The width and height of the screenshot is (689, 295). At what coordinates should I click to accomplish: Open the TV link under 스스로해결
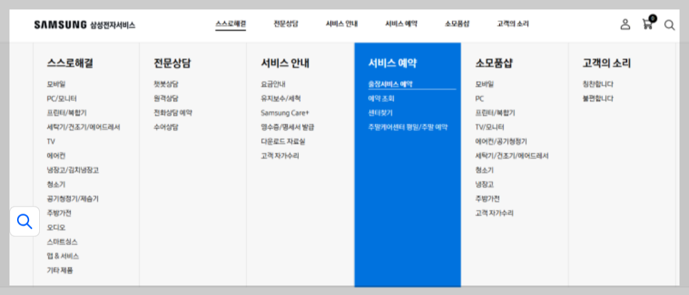51,141
